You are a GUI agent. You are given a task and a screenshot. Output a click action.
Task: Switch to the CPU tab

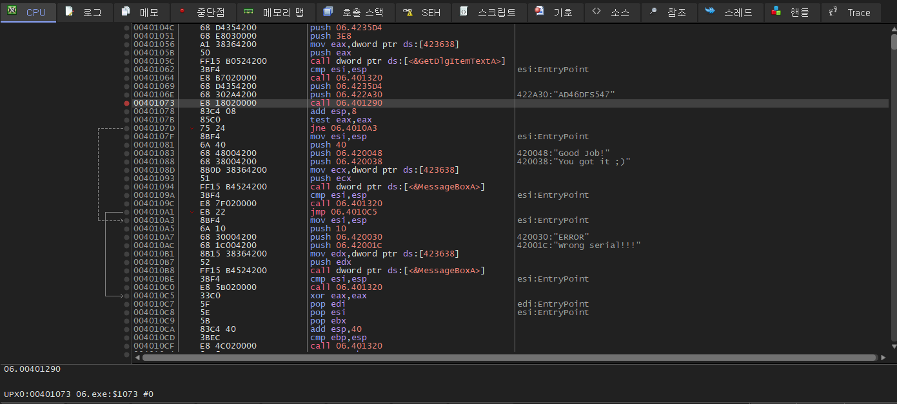click(x=28, y=12)
